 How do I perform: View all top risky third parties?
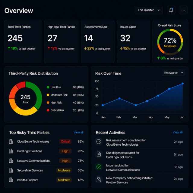pos(78,132)
